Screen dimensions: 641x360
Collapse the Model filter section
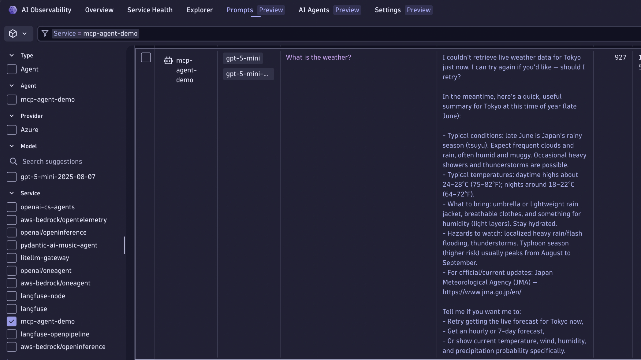12,146
